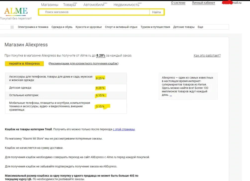Open the hamburger category menu icon
Viewport: 250px width, 181px height.
(x=12, y=27)
